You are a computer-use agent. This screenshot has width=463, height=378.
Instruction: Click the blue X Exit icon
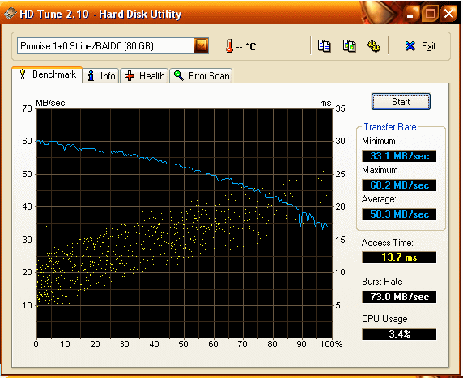pos(410,46)
